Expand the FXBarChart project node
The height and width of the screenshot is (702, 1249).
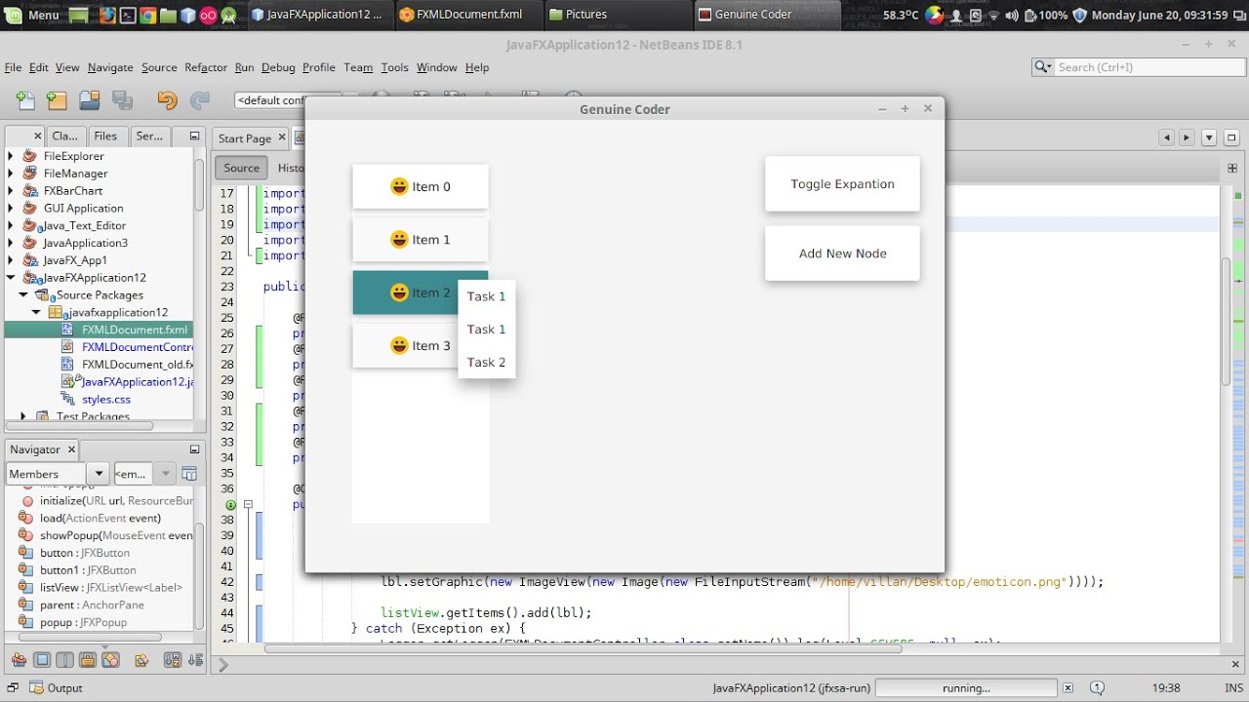(x=11, y=191)
